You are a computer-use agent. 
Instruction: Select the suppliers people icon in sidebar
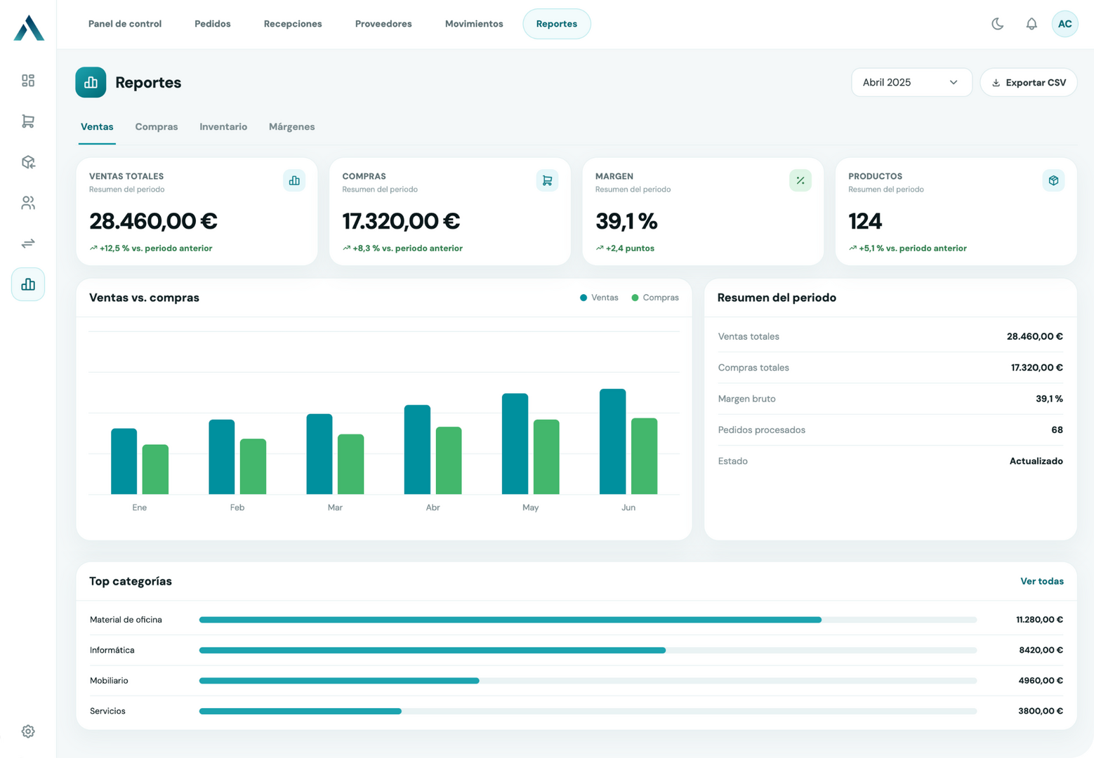coord(28,203)
